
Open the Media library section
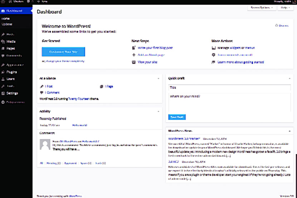11,42
